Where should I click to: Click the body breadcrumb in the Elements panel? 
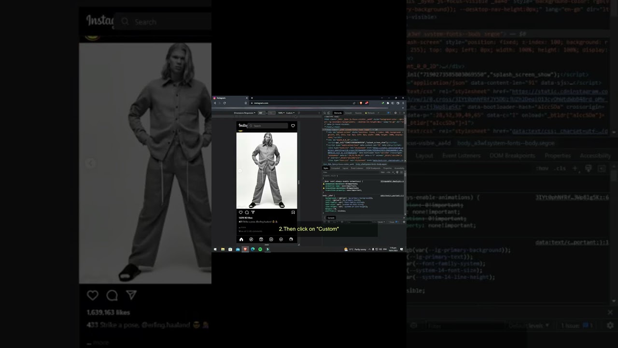point(371,164)
